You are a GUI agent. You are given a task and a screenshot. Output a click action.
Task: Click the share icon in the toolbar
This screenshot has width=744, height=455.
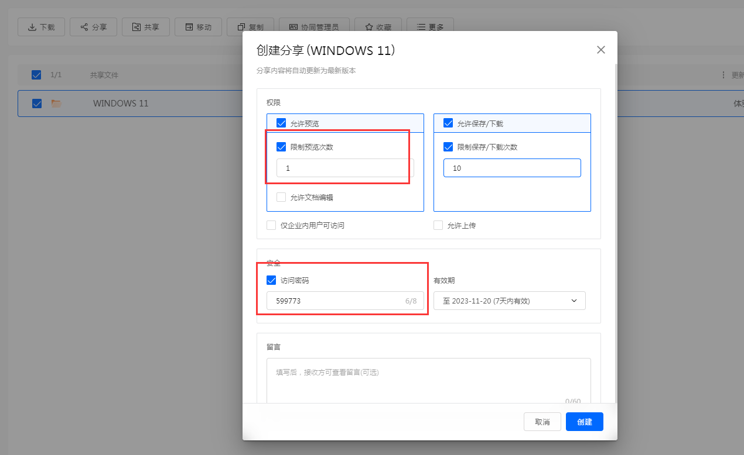(84, 27)
